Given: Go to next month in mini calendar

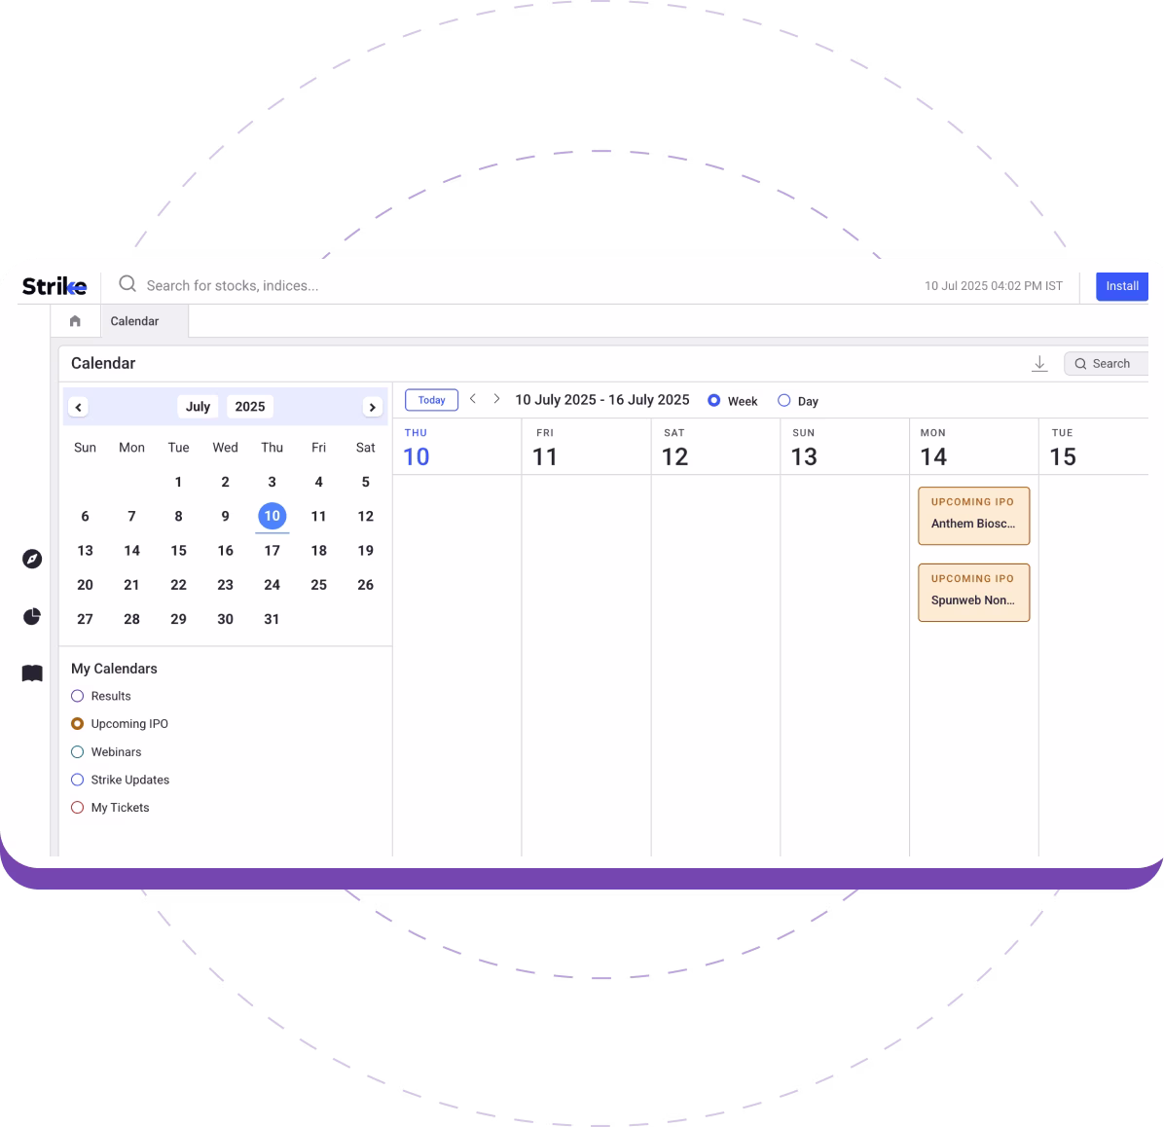Looking at the screenshot, I should point(372,407).
